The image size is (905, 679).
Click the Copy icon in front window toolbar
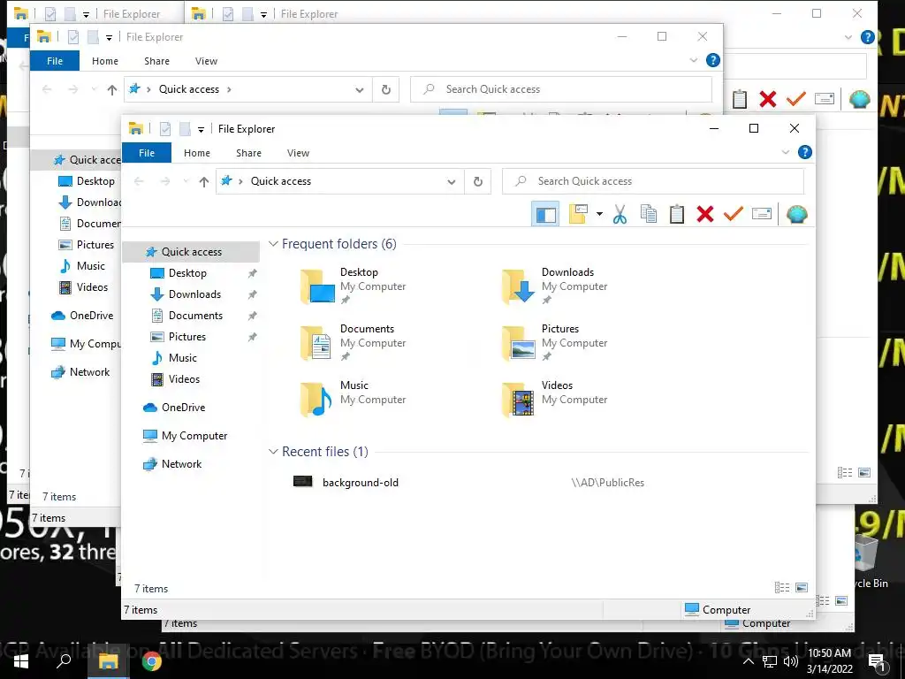click(648, 214)
